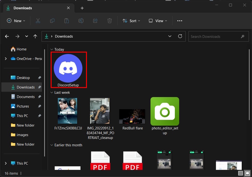The image size is (252, 177).
Task: Collapse the Earlier this month group
Action: pyautogui.click(x=52, y=145)
